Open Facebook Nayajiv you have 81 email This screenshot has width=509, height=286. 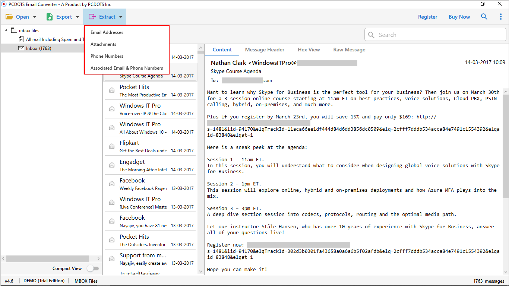[x=150, y=221]
